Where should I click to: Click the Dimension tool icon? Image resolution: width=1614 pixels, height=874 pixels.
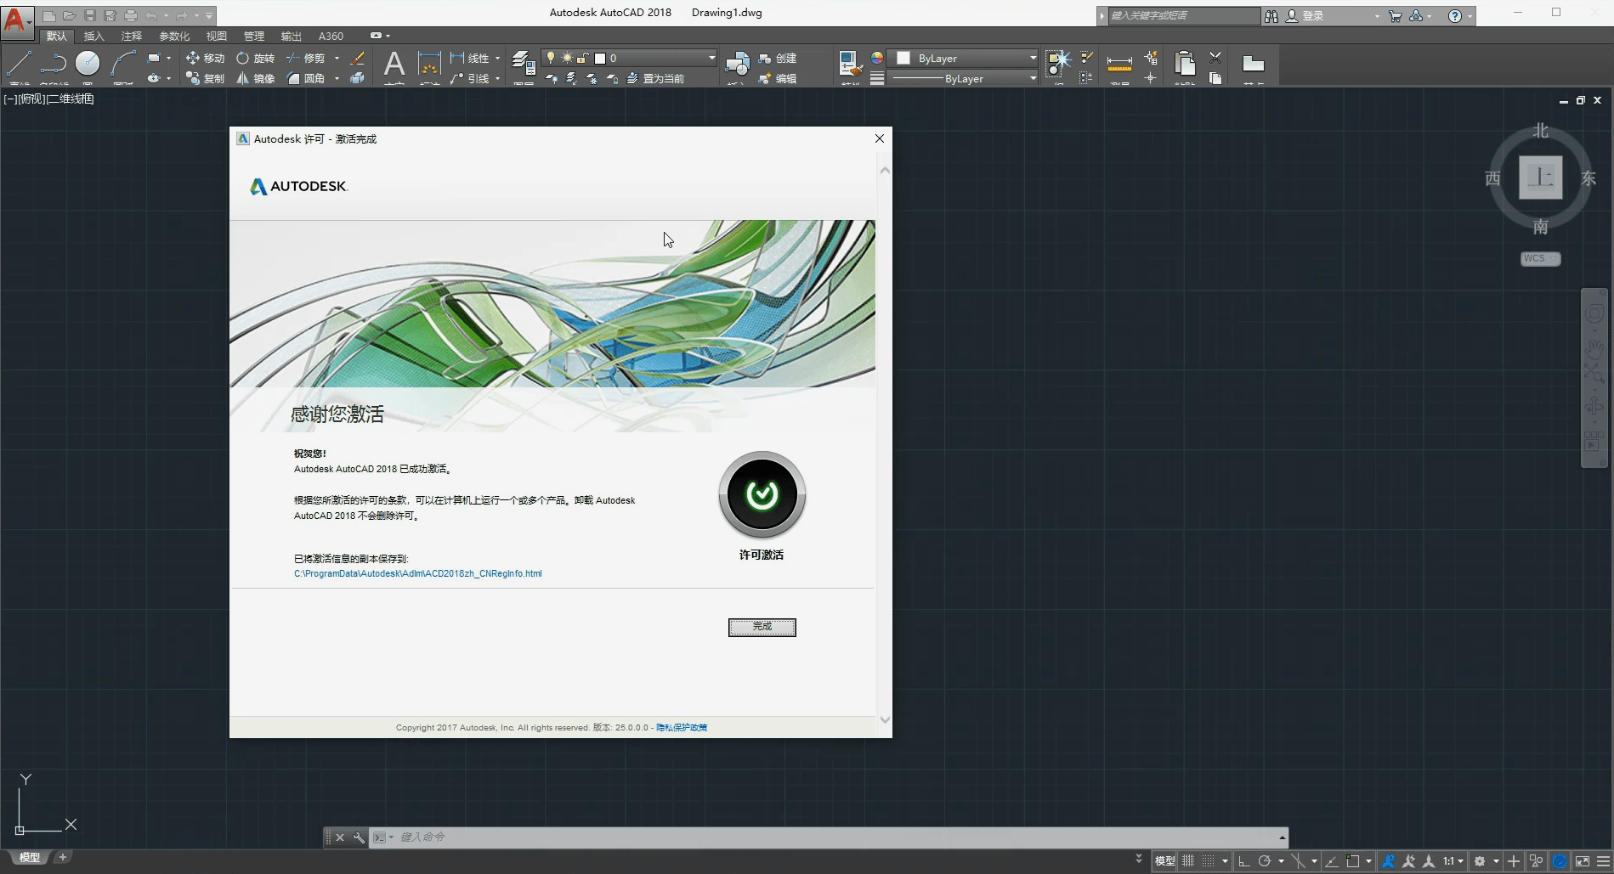coord(429,64)
